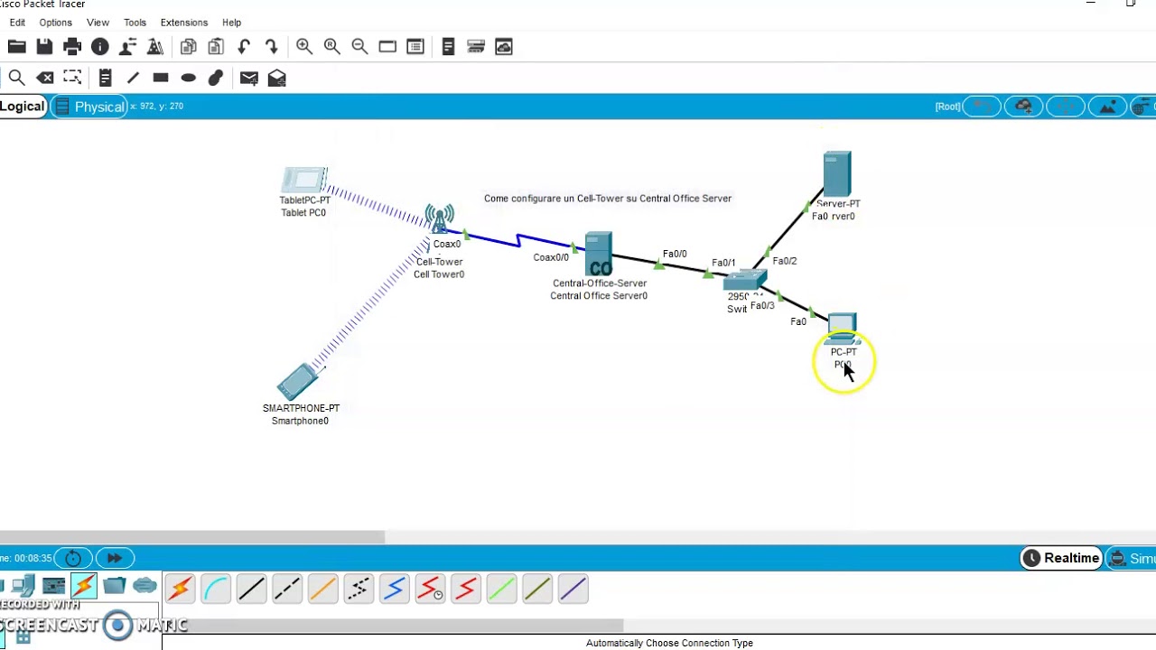Viewport: 1156px width, 650px height.
Task: Choose the orange Fiber cable
Action: 322,590
